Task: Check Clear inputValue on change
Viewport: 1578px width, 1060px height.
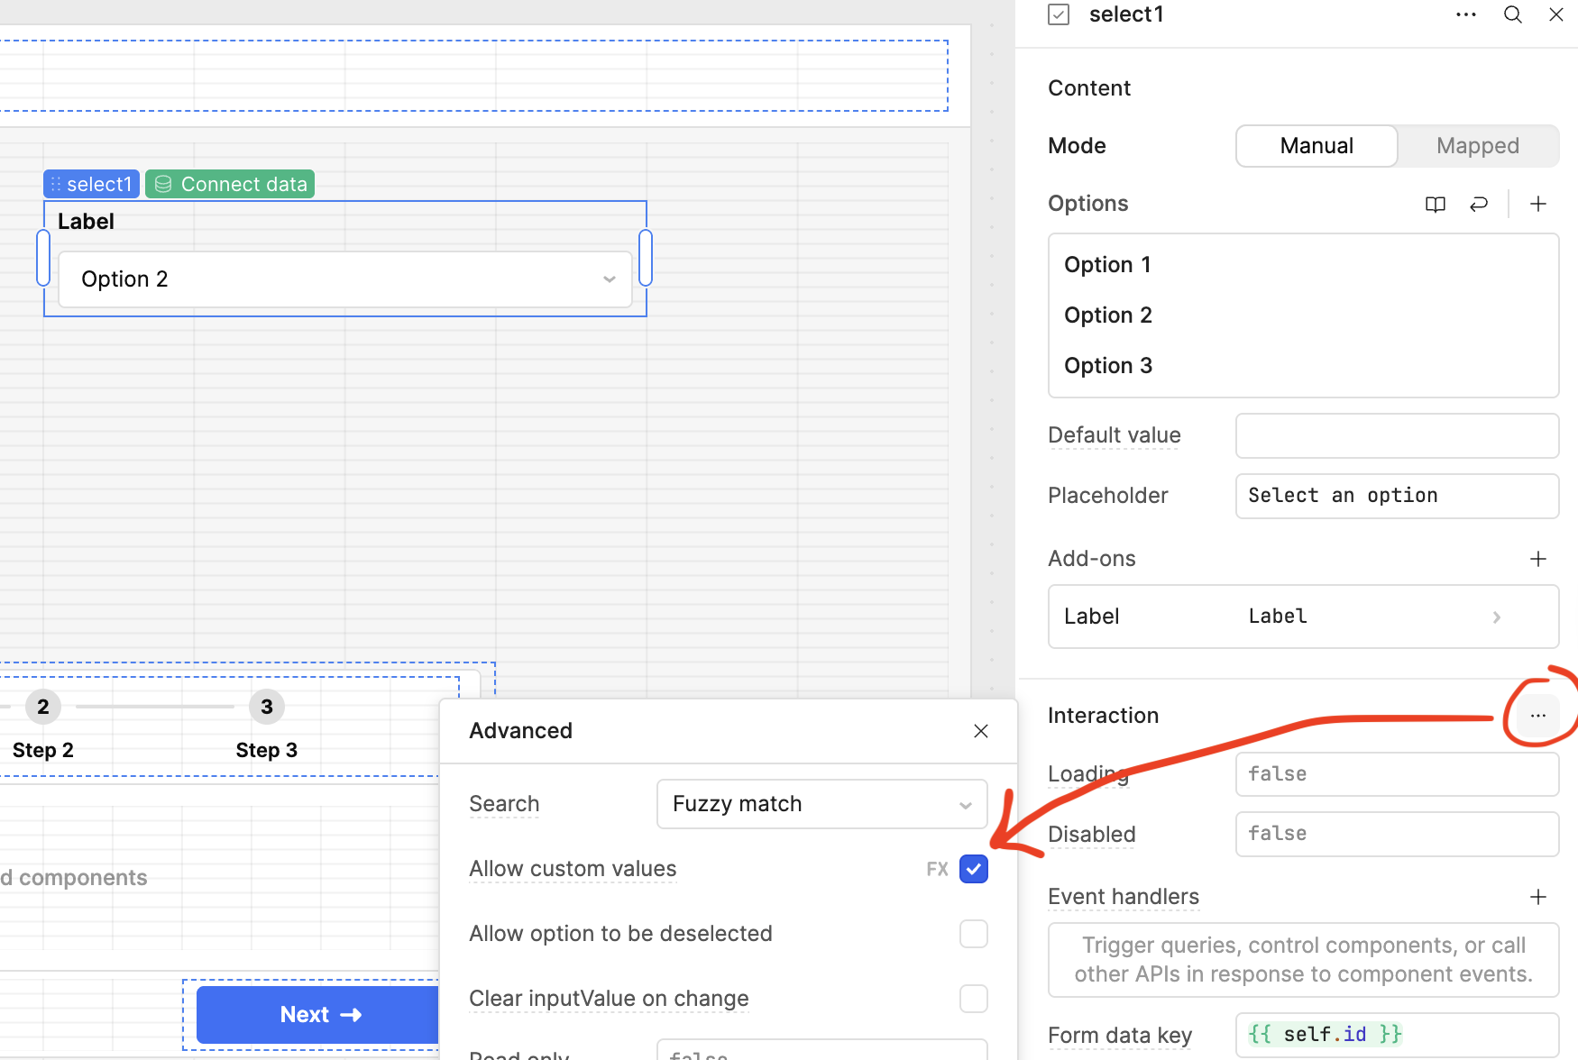Action: [974, 999]
